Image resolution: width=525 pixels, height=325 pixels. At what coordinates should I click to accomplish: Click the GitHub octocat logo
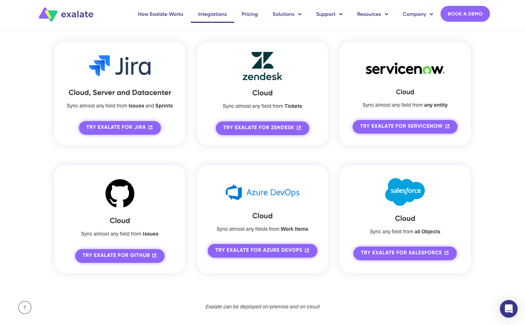click(x=120, y=193)
